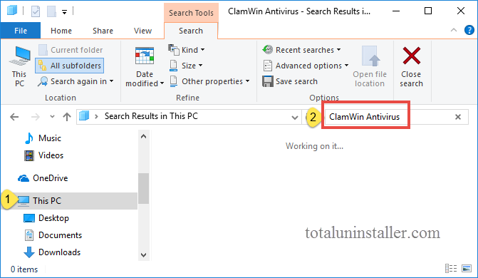Screen dimensions: 478x278
Task: Click the Explorer window icon in title bar
Action: (x=12, y=11)
